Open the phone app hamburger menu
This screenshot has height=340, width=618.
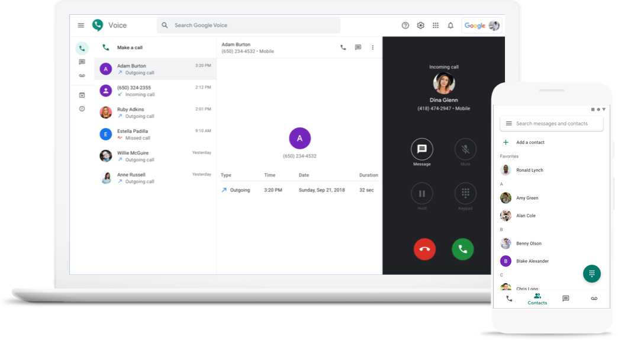[509, 123]
